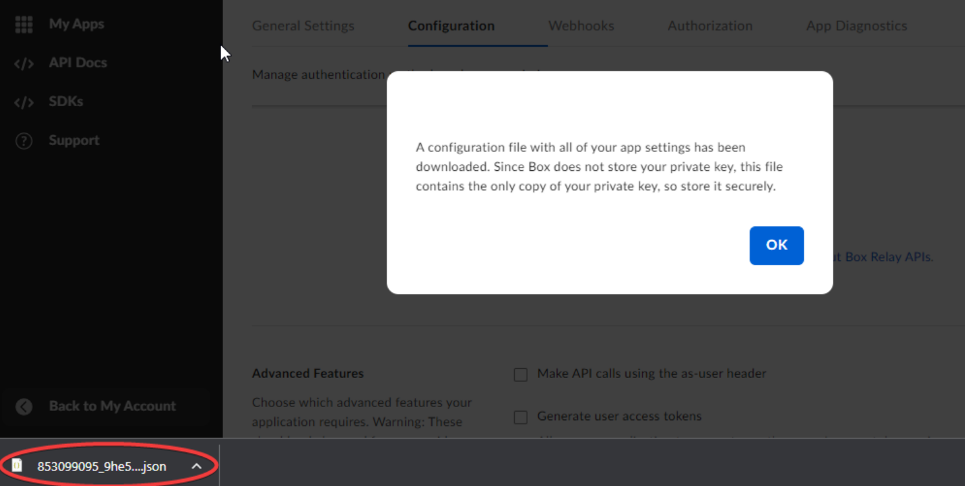Enable Make API calls using as-user header
The image size is (965, 486).
(x=521, y=375)
